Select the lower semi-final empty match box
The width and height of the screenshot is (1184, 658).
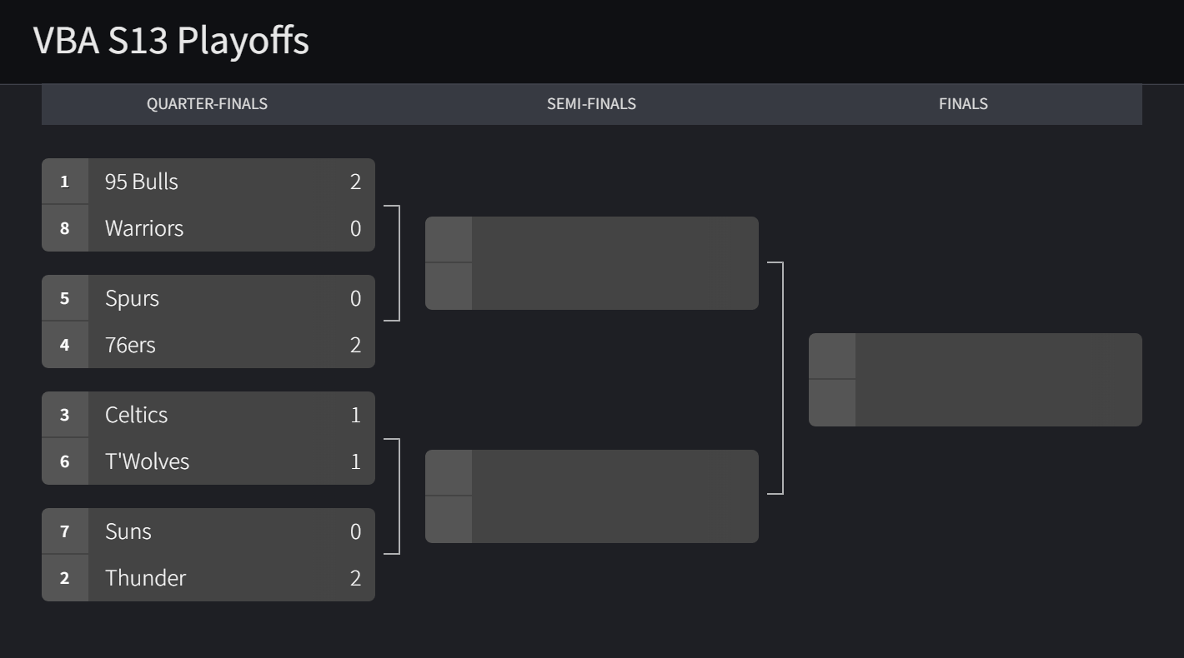(592, 496)
